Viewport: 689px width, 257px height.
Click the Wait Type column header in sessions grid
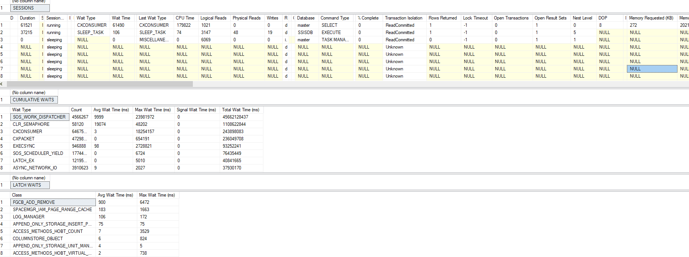pyautogui.click(x=86, y=18)
